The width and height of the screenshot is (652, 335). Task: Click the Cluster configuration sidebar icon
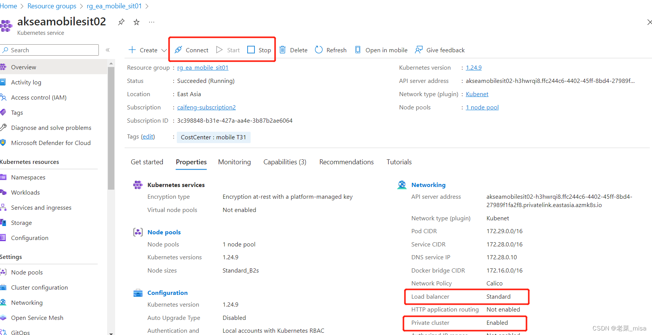(x=3, y=287)
